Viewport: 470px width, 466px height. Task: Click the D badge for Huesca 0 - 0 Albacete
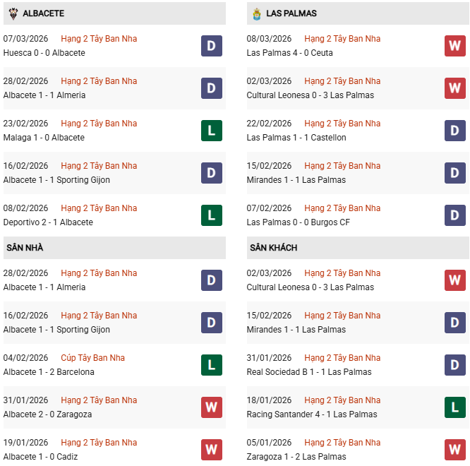click(212, 46)
